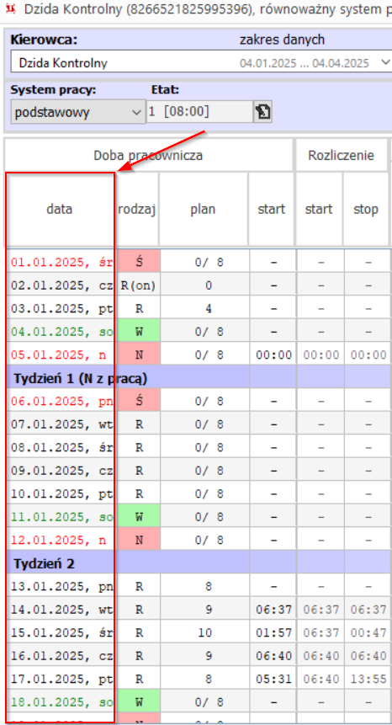Select the rodzaj column header
The image size is (392, 725).
click(x=136, y=209)
